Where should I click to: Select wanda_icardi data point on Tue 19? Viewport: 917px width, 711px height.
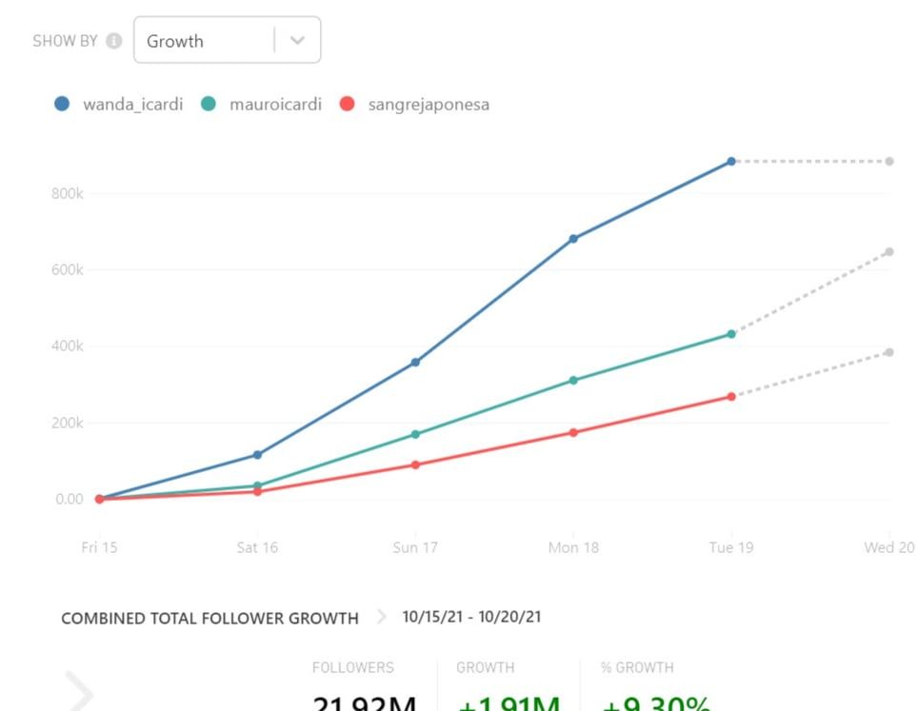coord(731,162)
